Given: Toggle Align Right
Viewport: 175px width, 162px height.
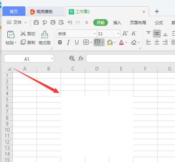Looking at the screenshot, I should tap(165, 42).
